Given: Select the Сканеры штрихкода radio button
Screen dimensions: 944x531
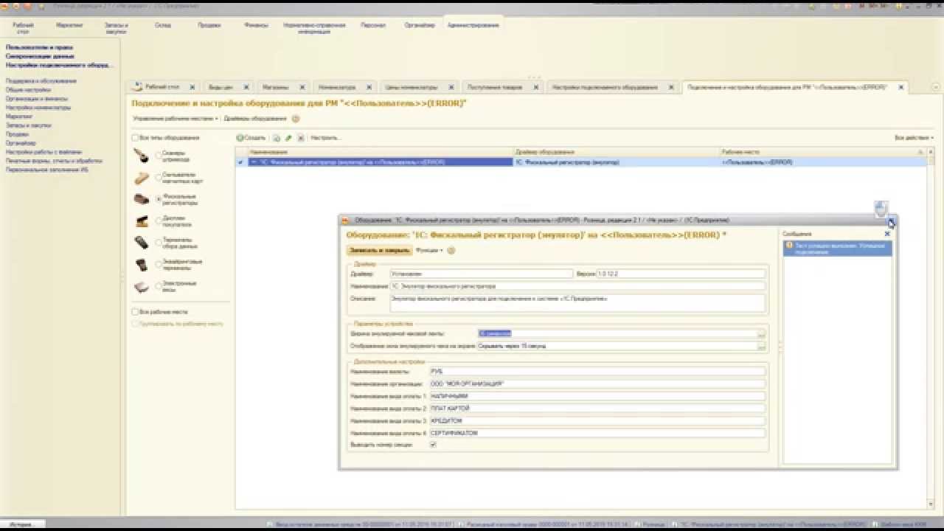Looking at the screenshot, I should coord(159,155).
